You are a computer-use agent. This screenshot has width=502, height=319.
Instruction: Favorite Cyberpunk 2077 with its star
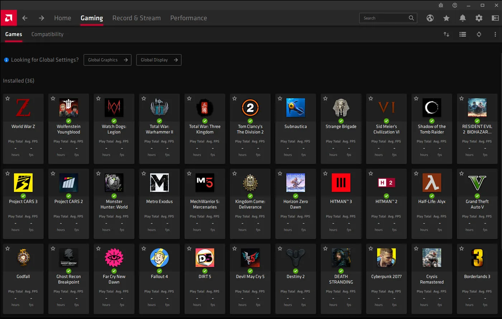tap(371, 248)
